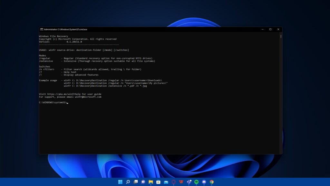Click the https://aka.ms/winfrhelp URL text
Image resolution: width=330 pixels, height=186 pixels.
[x=64, y=94]
